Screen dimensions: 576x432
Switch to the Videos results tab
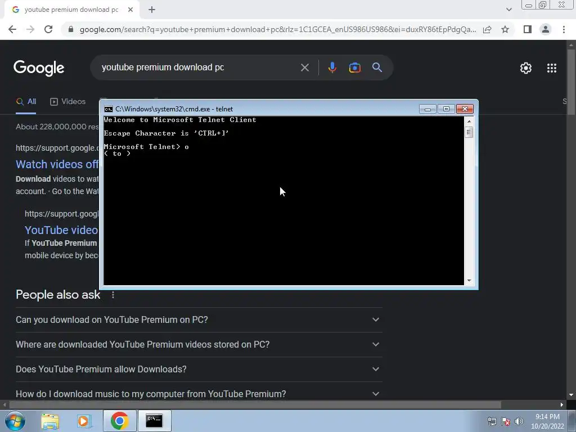pos(68,101)
